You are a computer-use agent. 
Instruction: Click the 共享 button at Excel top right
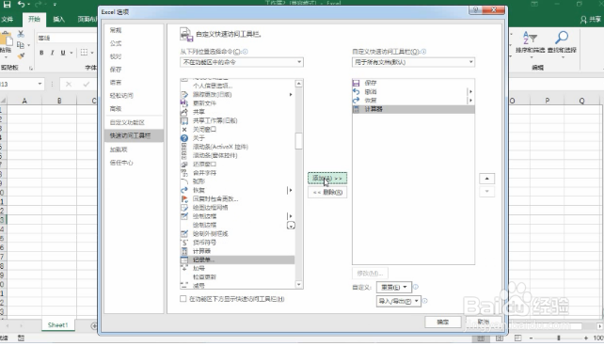pyautogui.click(x=591, y=19)
